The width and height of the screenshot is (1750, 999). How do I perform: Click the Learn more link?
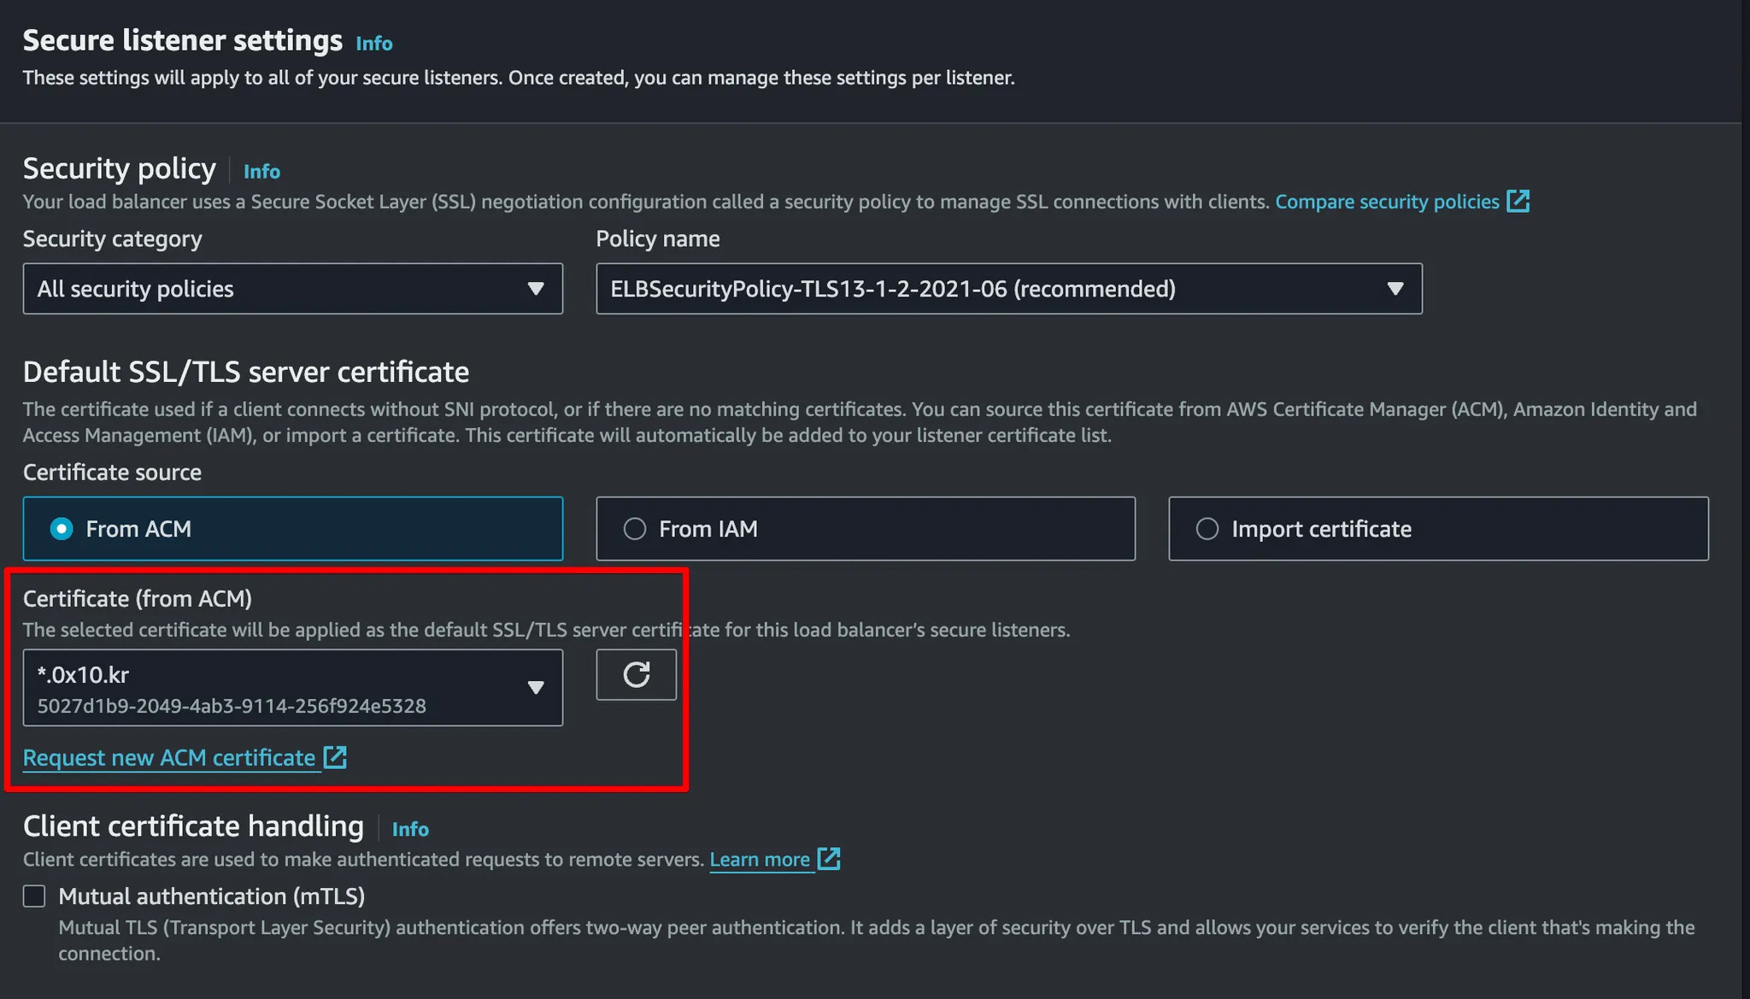pyautogui.click(x=760, y=859)
